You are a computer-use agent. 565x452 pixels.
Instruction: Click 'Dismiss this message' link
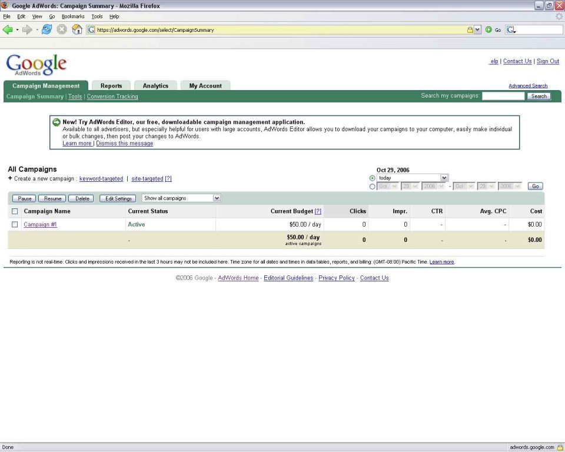[x=125, y=143]
